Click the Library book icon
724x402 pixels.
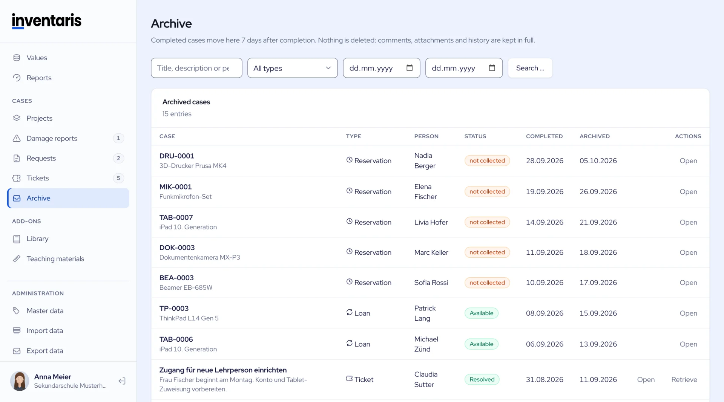(17, 239)
